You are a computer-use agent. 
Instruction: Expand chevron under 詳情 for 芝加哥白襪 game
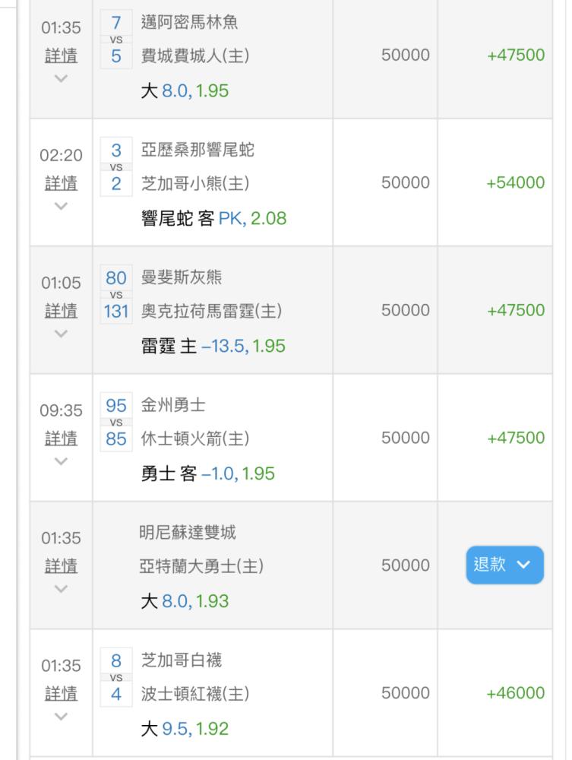click(x=61, y=716)
